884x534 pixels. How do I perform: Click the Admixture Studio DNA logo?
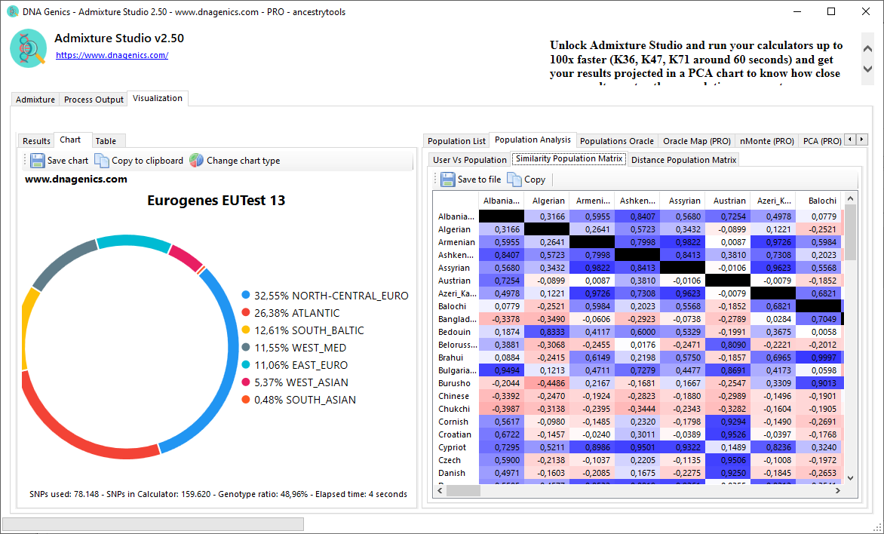[29, 48]
